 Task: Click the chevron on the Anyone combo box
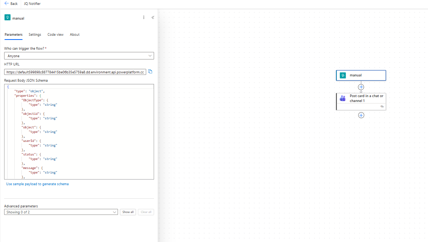[150, 56]
